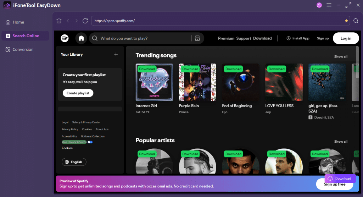The image size is (363, 197).
Task: Reload the page with the refresh icon
Action: click(x=85, y=21)
